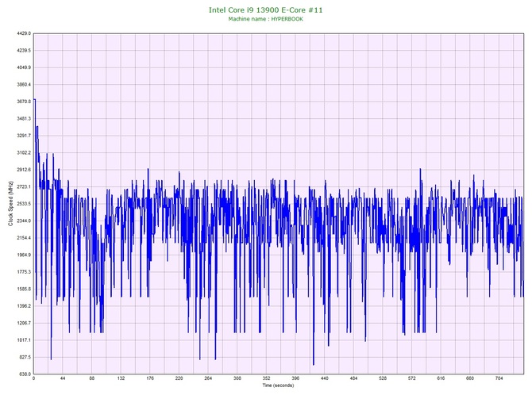Click the chart title Intel Core i9 13900 E-Core #11
Viewport: 532px width, 399px height.
coord(266,10)
